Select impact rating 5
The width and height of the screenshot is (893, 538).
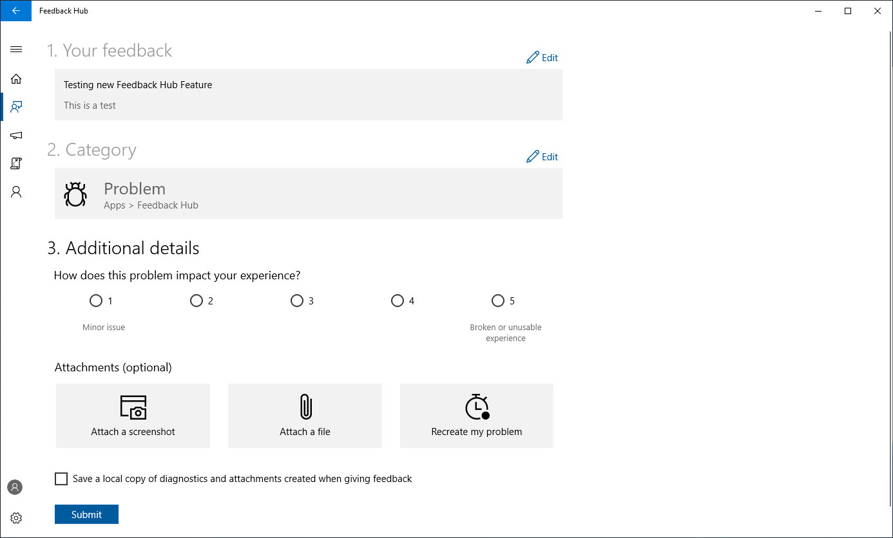pyautogui.click(x=498, y=301)
